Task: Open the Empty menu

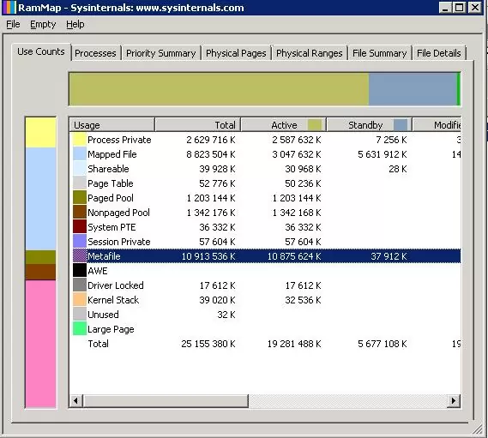Action: (43, 24)
